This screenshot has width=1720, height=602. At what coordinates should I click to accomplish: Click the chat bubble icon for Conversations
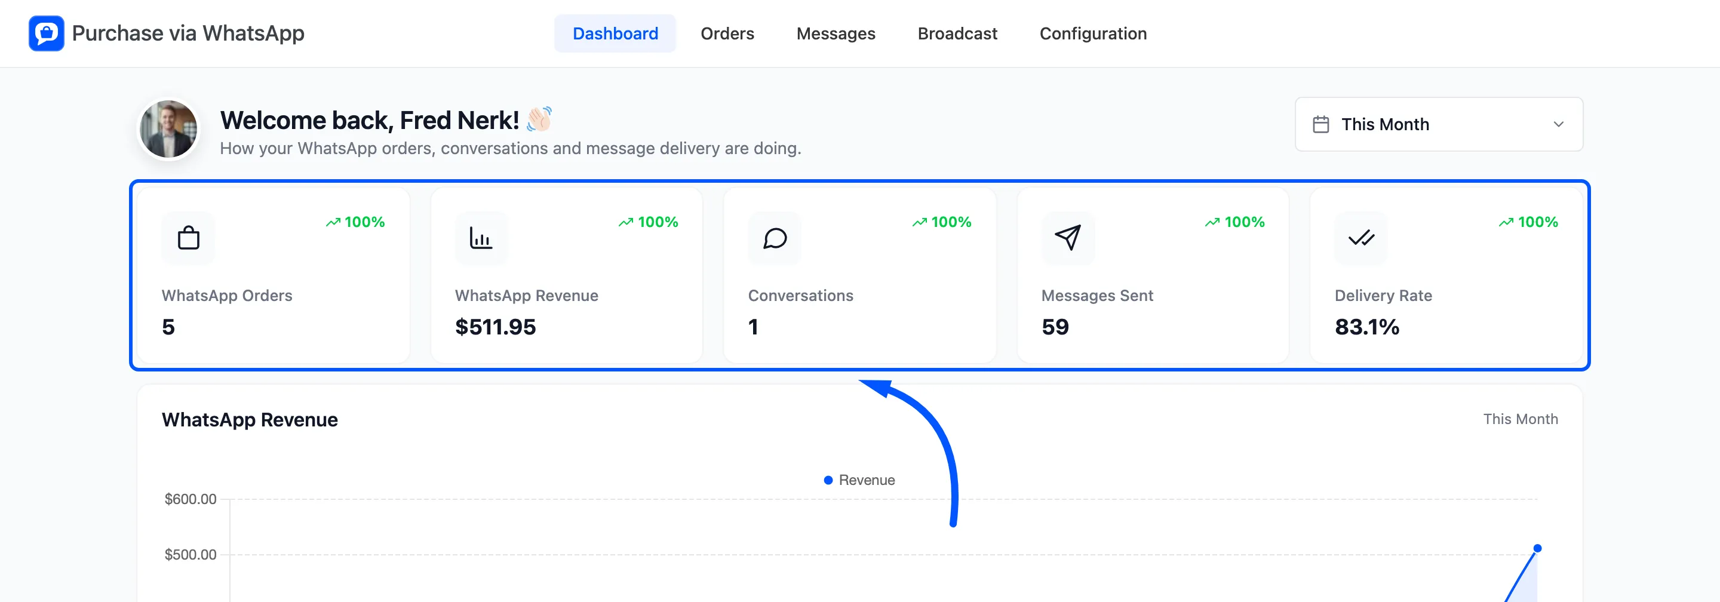(775, 238)
